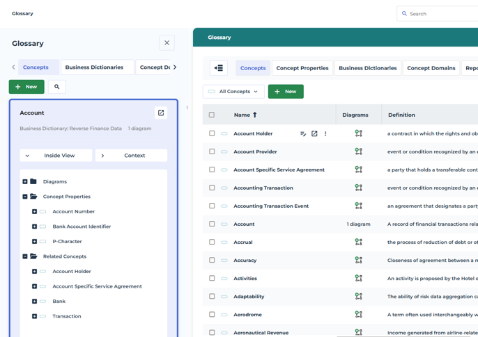Select all rows with header checkbox
The image size is (478, 337).
coord(212,115)
